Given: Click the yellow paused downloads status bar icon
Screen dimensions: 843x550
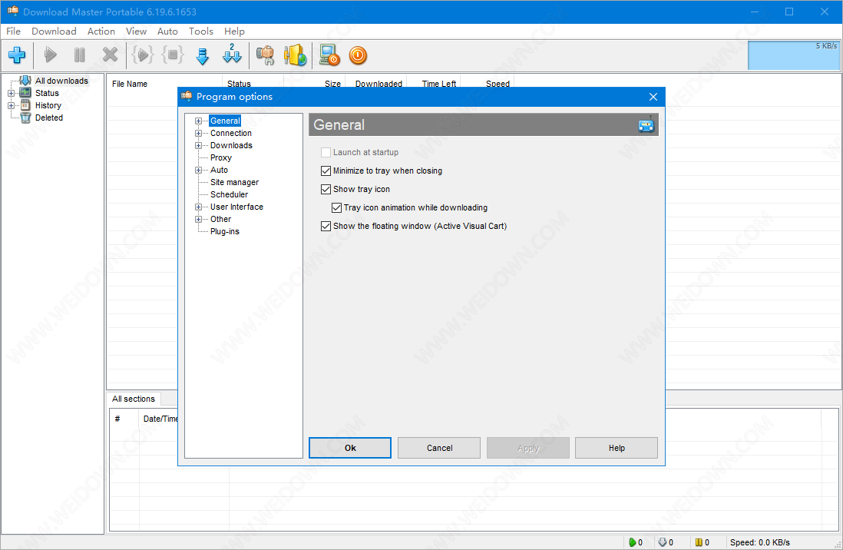Looking at the screenshot, I should click(x=699, y=542).
